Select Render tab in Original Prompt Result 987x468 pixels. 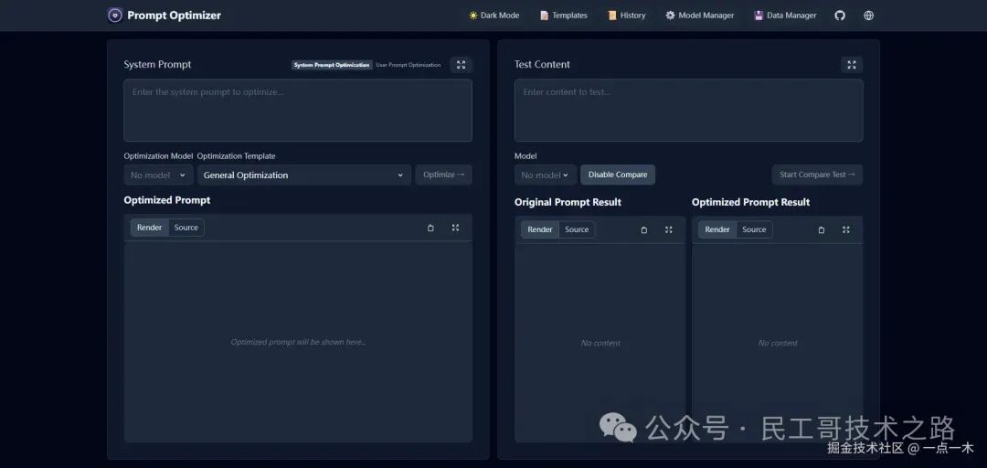click(x=540, y=229)
